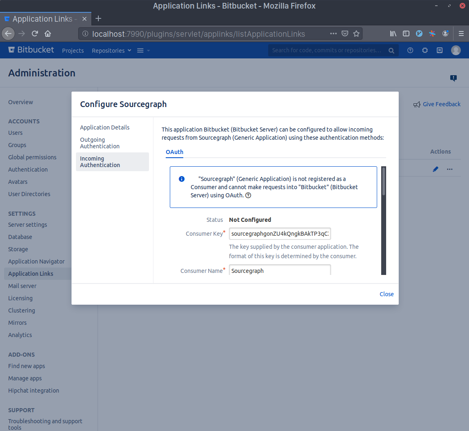Toggle Firefox sidebar icon
Viewport: 469px width, 431px height.
(406, 33)
